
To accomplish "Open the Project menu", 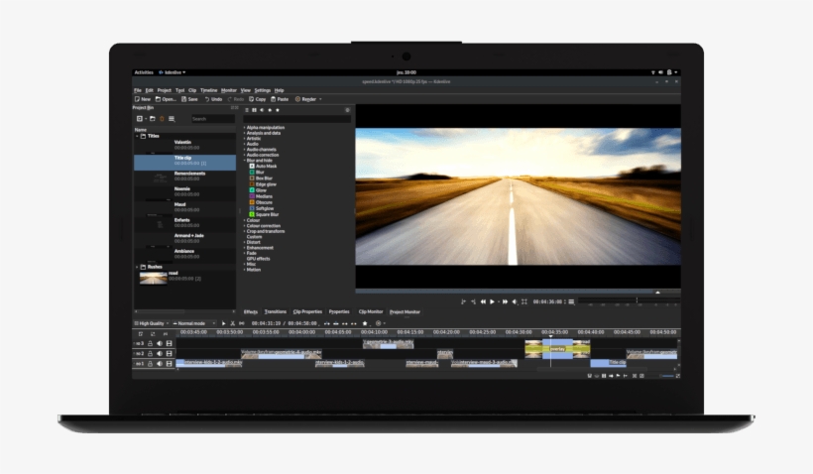I will (x=164, y=90).
